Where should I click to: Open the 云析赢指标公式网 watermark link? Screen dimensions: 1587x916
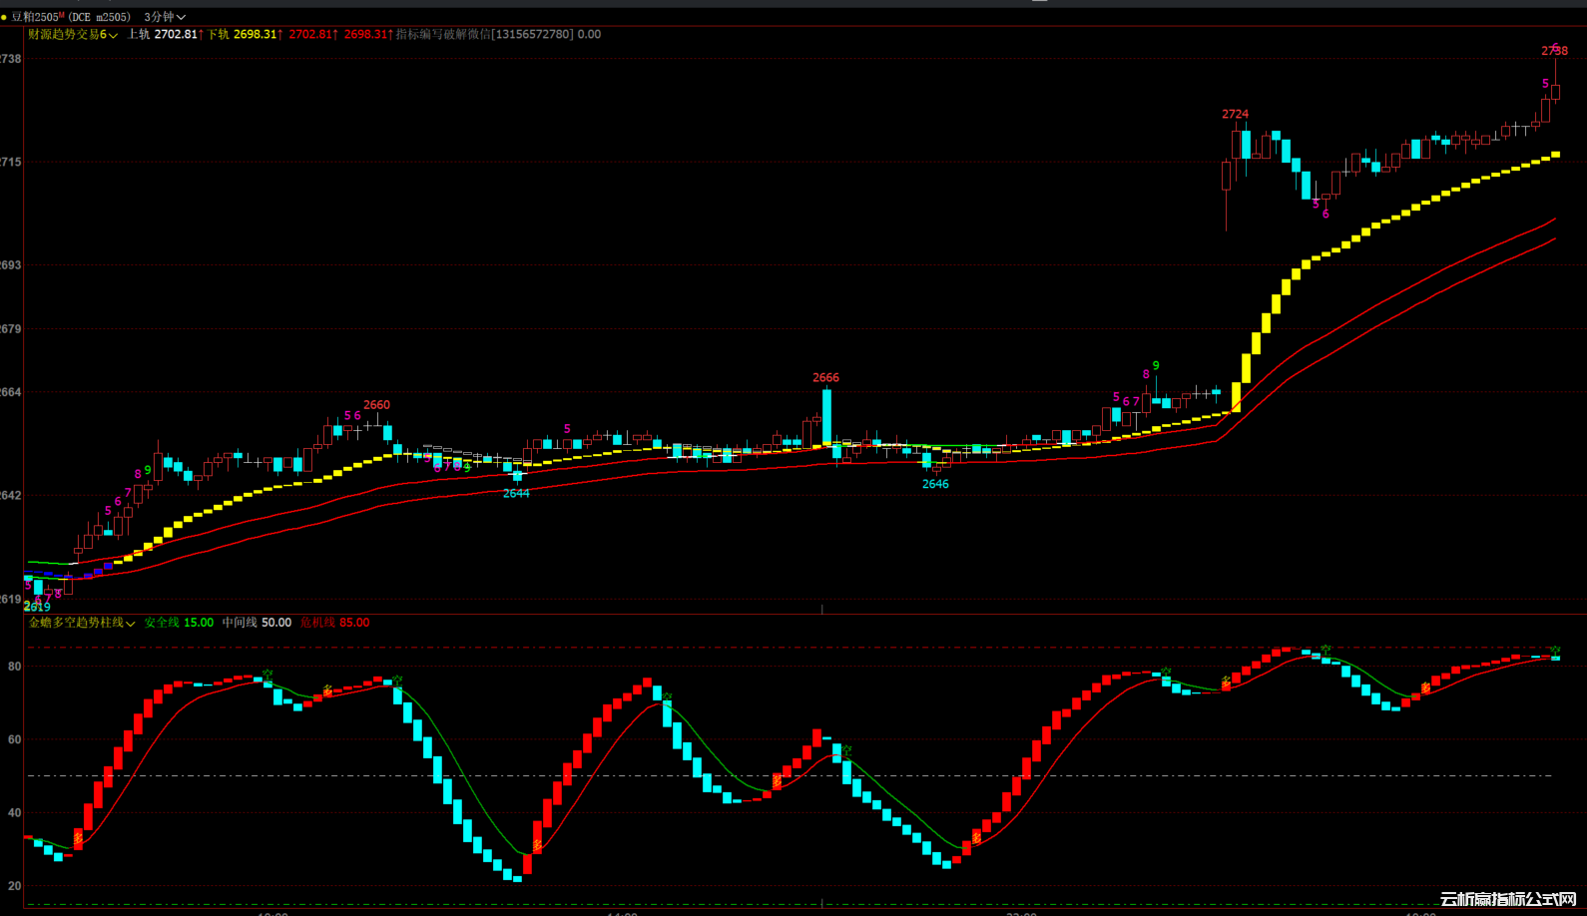tap(1508, 899)
